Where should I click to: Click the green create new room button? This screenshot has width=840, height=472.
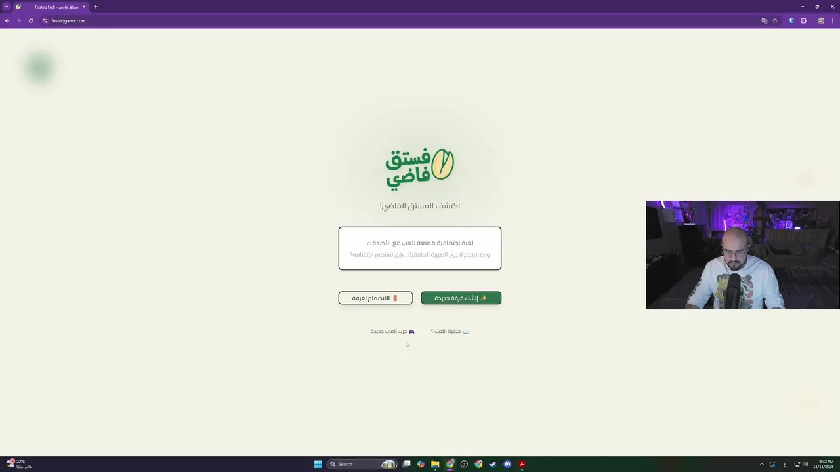[x=461, y=298]
